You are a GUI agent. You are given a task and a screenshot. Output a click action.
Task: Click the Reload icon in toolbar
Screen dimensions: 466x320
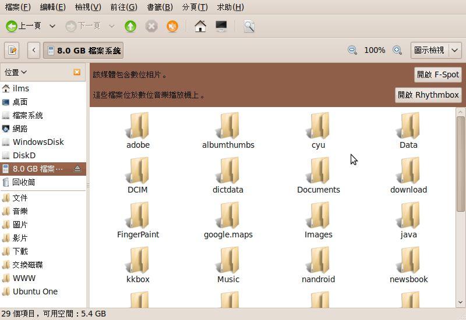point(172,26)
